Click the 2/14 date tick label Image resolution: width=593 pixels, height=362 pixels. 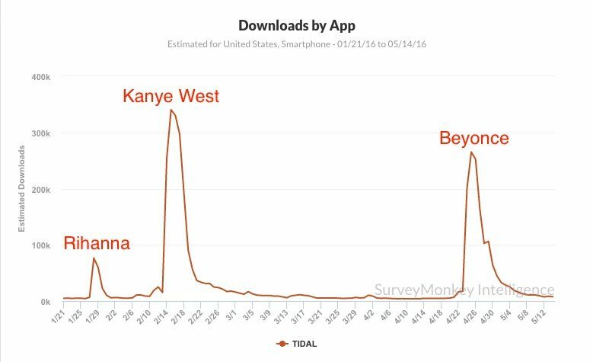tap(160, 316)
